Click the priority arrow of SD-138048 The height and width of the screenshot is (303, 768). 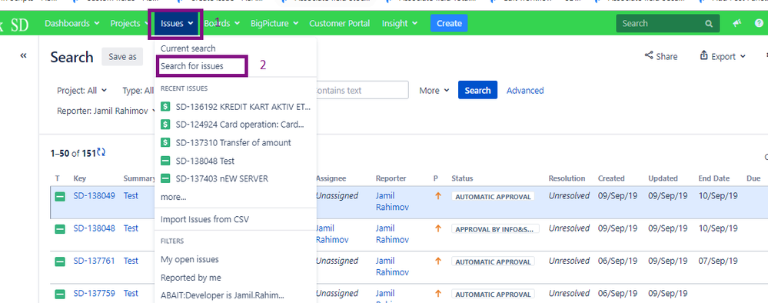(438, 228)
